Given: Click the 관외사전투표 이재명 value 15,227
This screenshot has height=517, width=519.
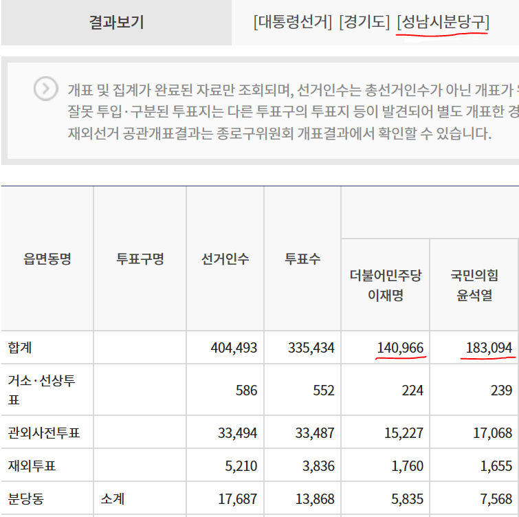Looking at the screenshot, I should click(404, 433).
